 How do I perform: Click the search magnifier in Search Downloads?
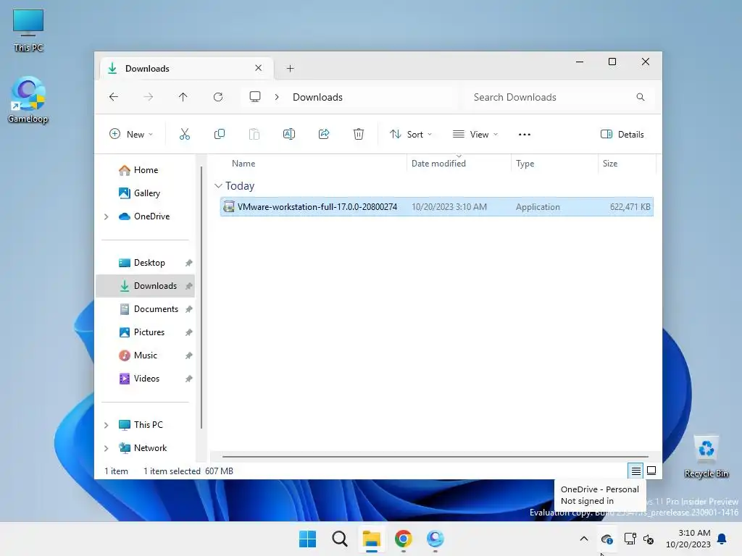coord(641,97)
